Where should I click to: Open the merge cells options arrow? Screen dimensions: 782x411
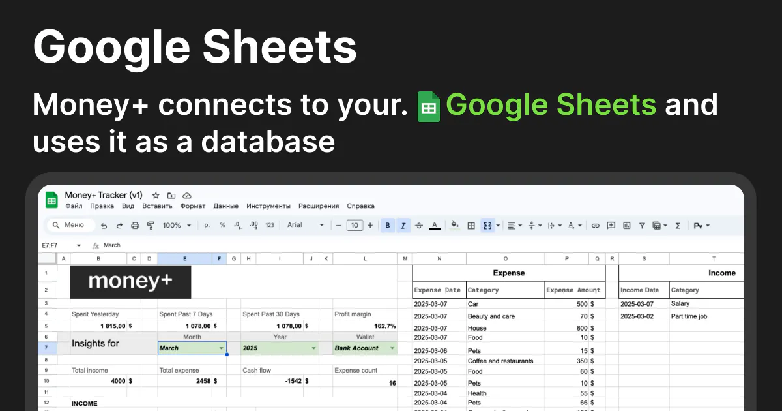(499, 226)
